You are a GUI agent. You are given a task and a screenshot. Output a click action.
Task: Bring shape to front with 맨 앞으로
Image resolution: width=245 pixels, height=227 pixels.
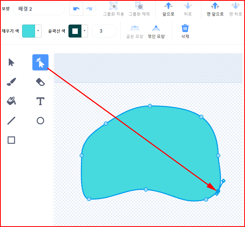[x=215, y=9]
